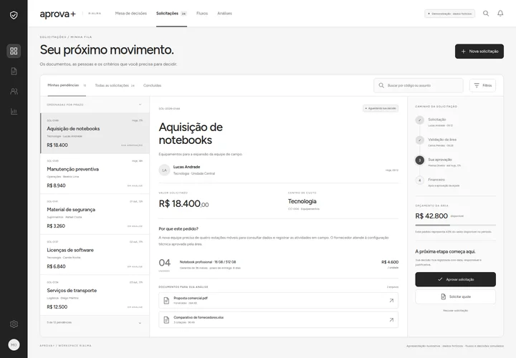Click Recusar solicitação link

coord(456,311)
